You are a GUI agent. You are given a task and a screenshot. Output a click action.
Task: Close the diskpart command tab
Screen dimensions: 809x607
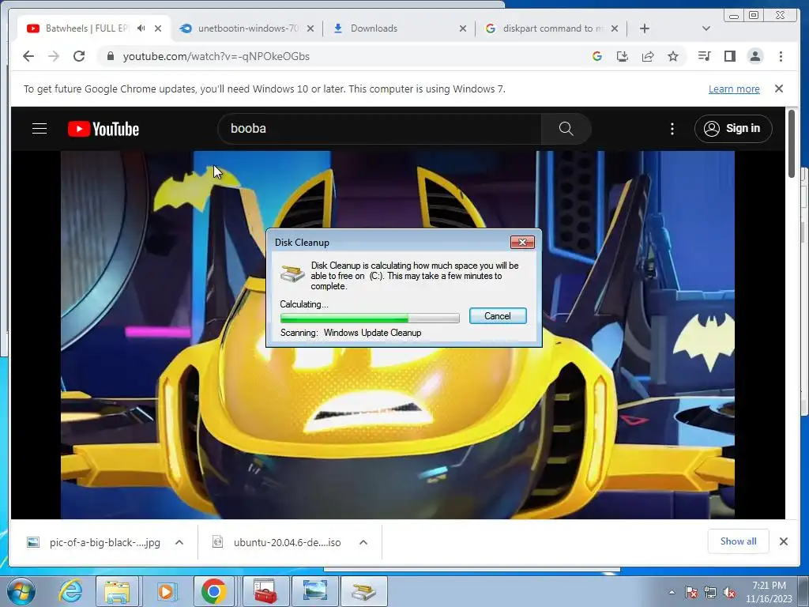coord(615,29)
